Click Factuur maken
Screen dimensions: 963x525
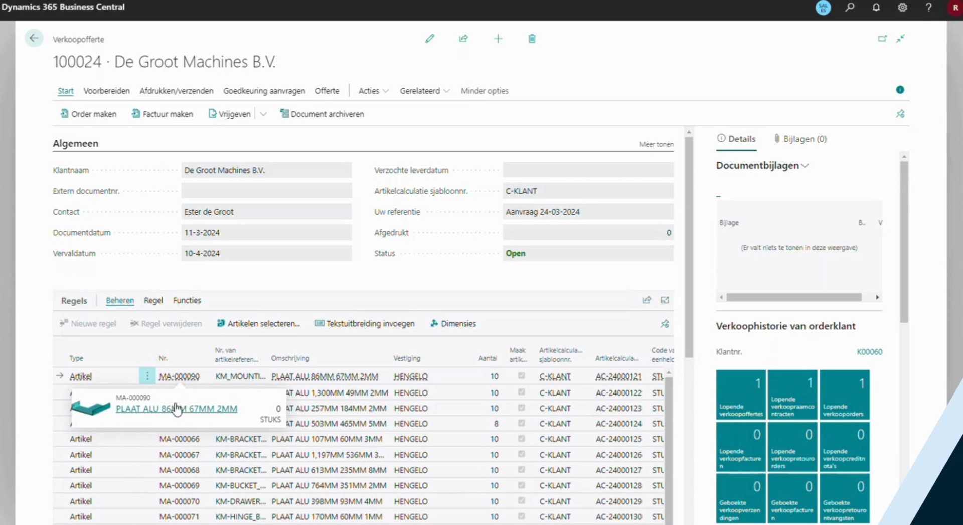tap(163, 114)
